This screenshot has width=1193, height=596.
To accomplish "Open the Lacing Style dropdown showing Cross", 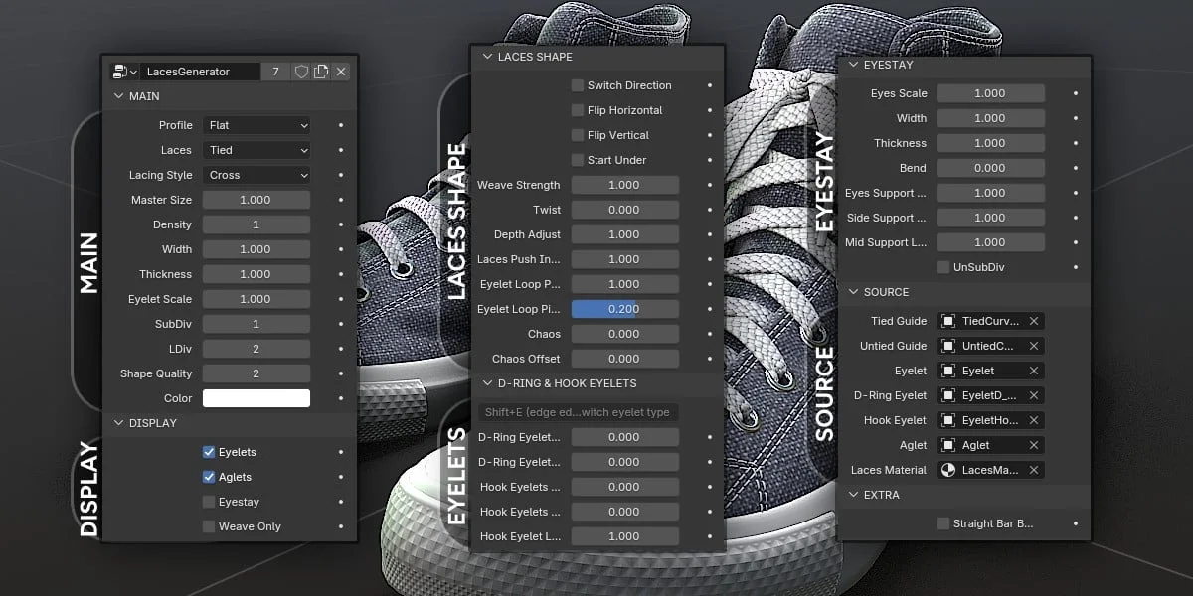I will [256, 174].
